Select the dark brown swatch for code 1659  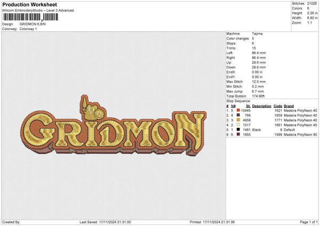click(237, 115)
